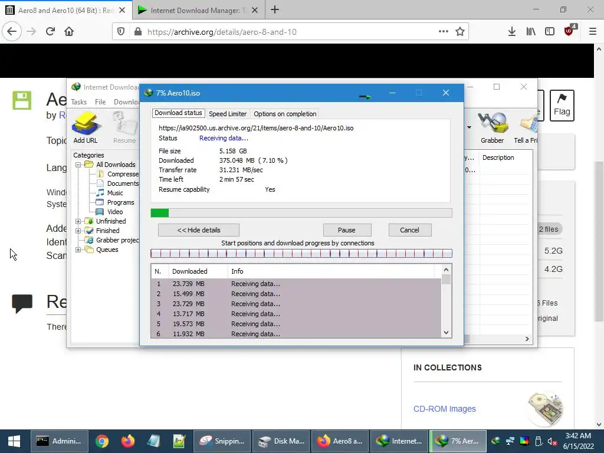Click connection list scroll up arrow
604x453 pixels.
[446, 270]
